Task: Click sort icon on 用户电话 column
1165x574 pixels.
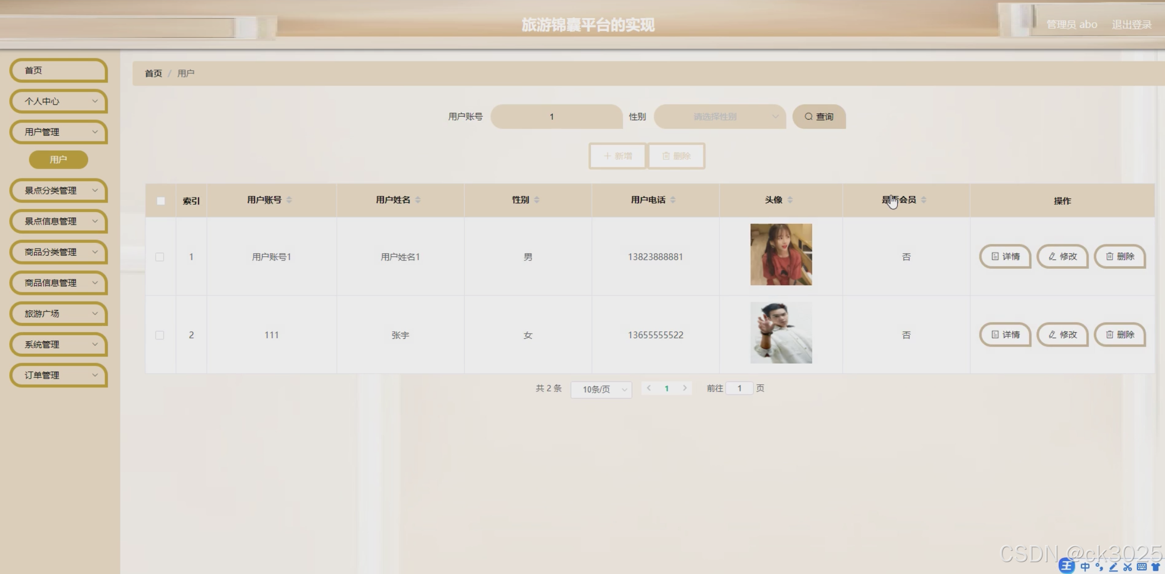Action: 673,200
